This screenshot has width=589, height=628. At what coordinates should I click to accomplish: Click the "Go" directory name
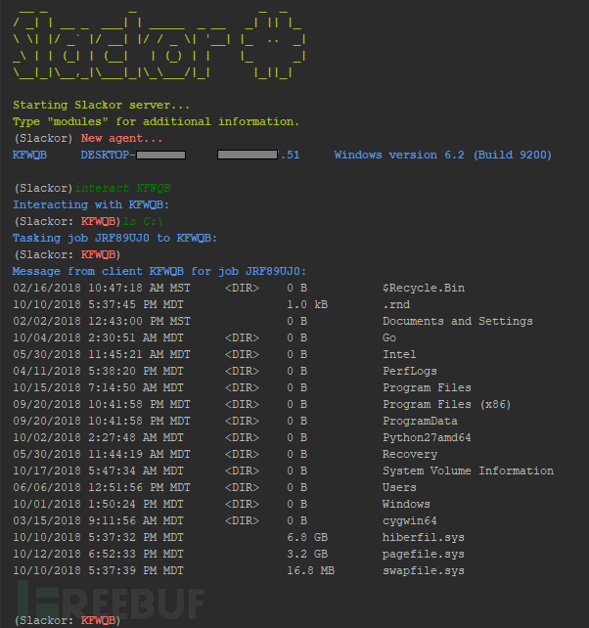pyautogui.click(x=389, y=338)
